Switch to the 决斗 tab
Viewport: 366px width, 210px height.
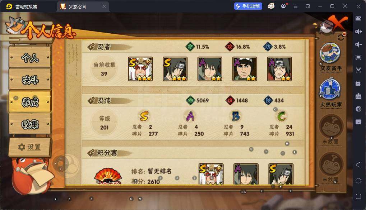click(30, 80)
